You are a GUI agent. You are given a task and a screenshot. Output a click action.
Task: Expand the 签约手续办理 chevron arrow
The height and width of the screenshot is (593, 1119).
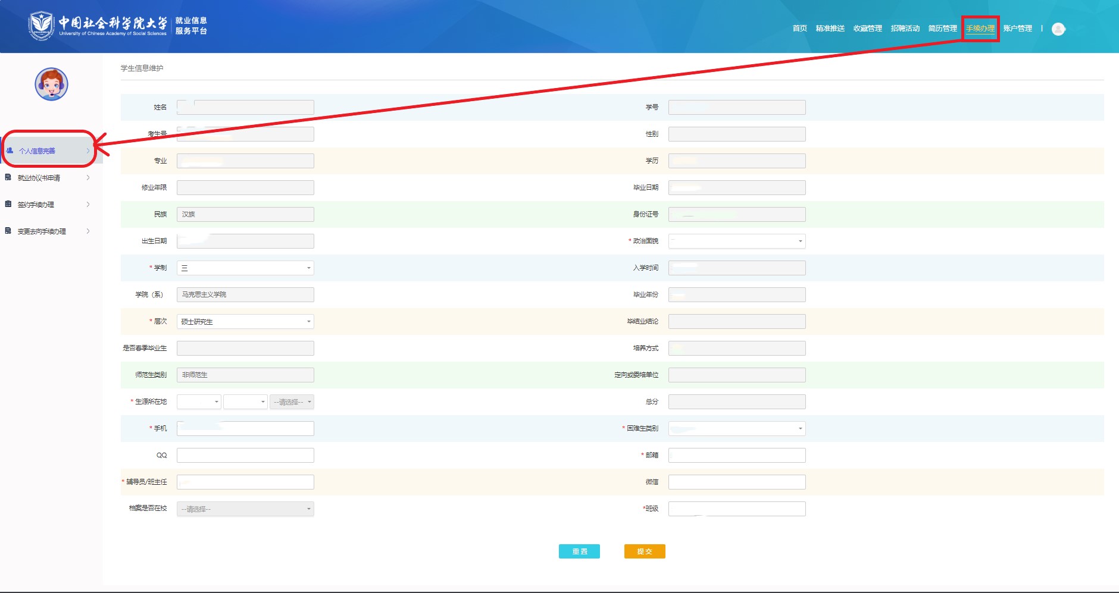88,204
